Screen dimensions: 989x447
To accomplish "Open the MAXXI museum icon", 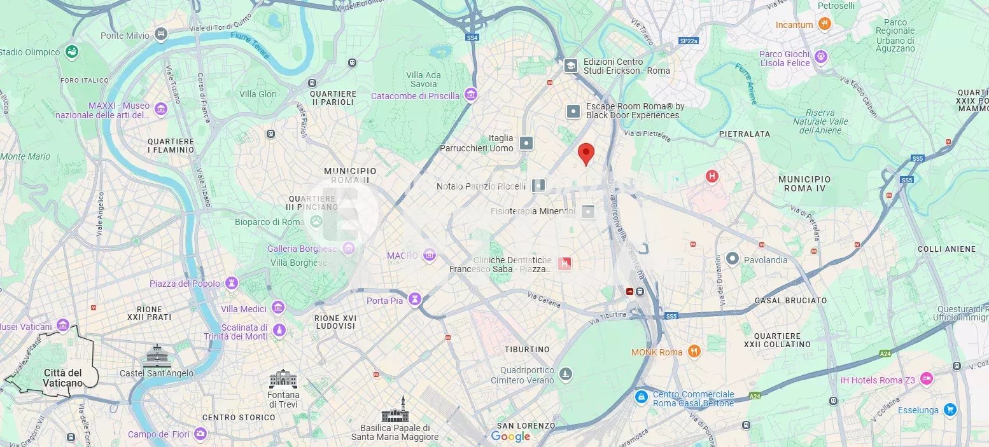I will (161, 110).
